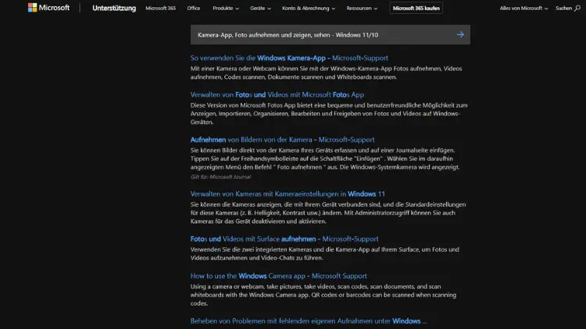Submit search with the blue arrow icon

point(460,34)
